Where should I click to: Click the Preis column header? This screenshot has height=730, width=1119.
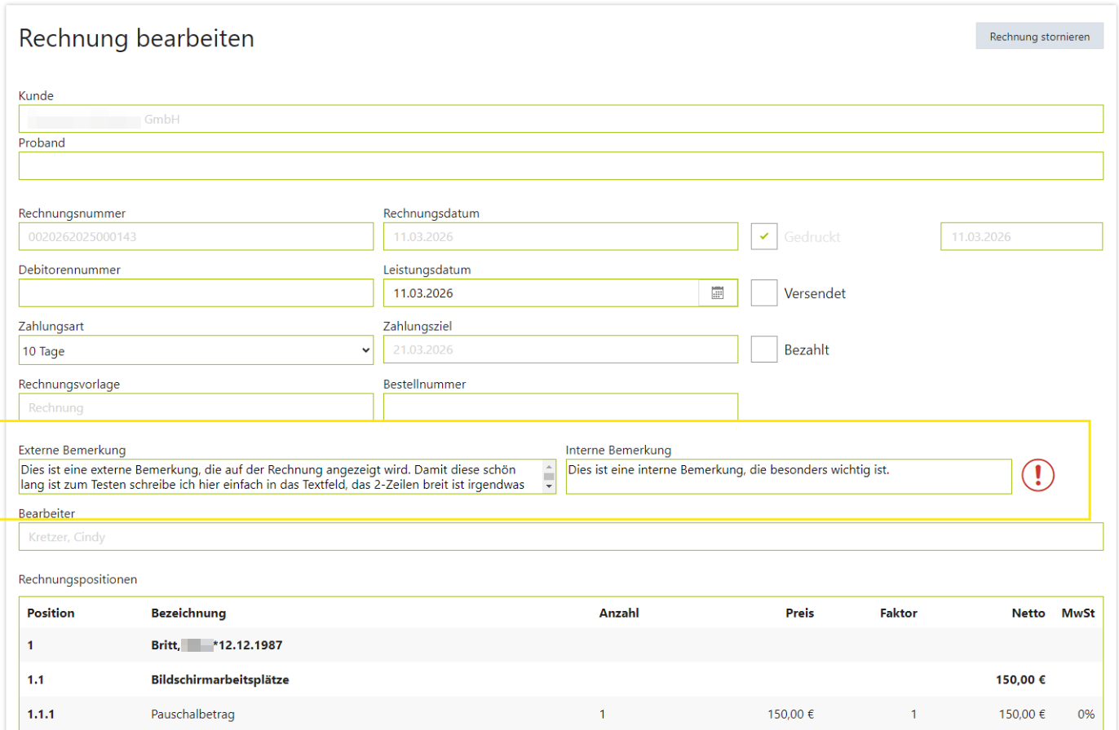(x=799, y=613)
